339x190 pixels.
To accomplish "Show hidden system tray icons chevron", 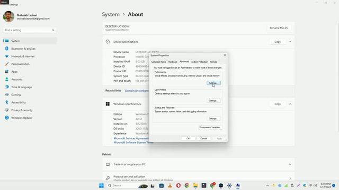I will tap(267, 185).
